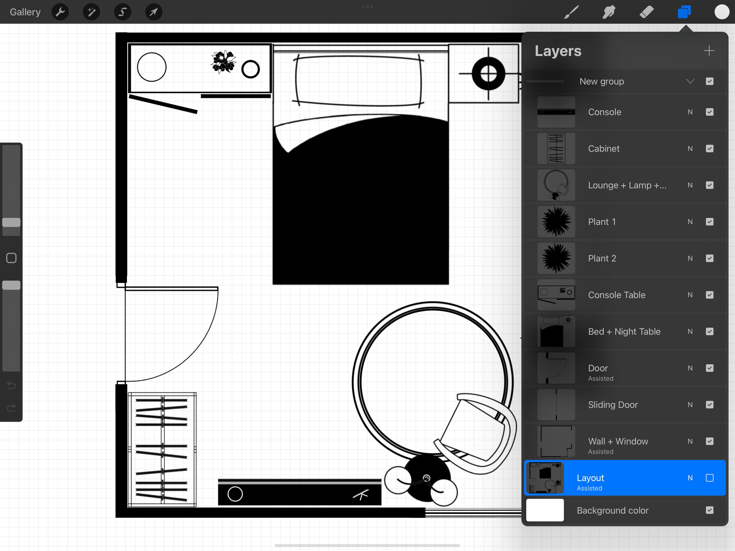The image size is (735, 551).
Task: Open the active color picker
Action: 722,12
